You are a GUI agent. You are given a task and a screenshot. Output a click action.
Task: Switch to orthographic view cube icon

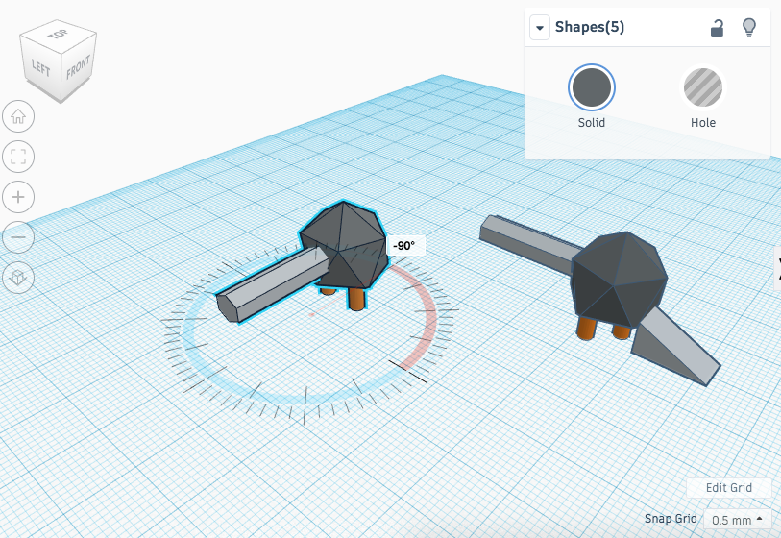[x=18, y=277]
